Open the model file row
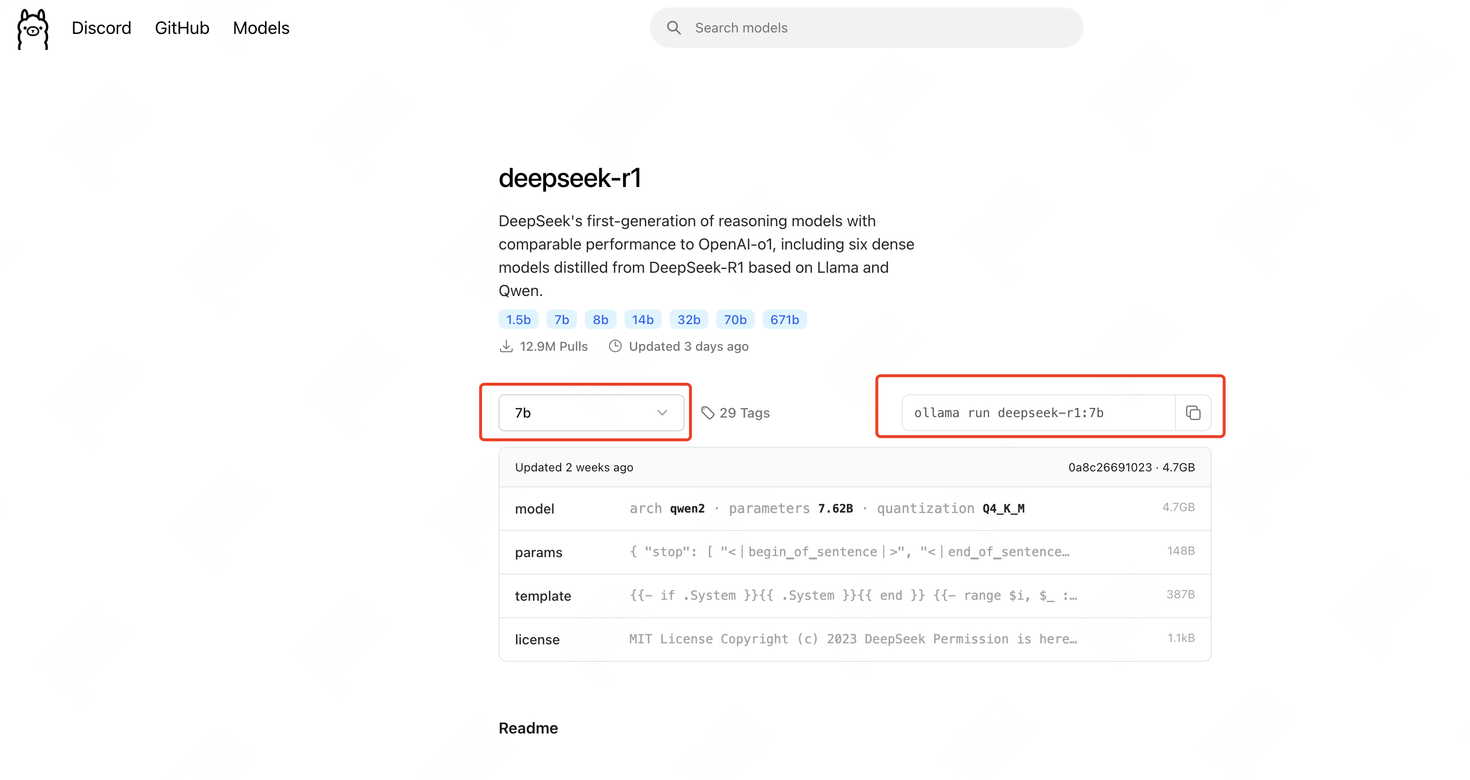The image size is (1470, 780). pyautogui.click(x=855, y=508)
